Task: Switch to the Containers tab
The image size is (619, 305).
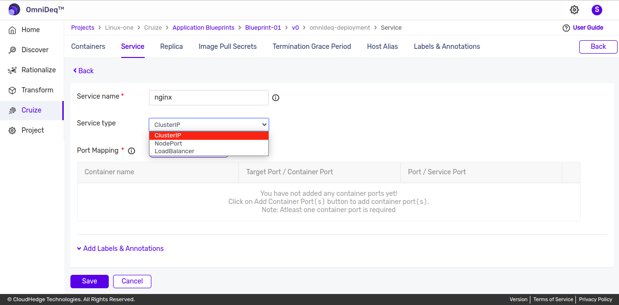Action: [x=88, y=46]
